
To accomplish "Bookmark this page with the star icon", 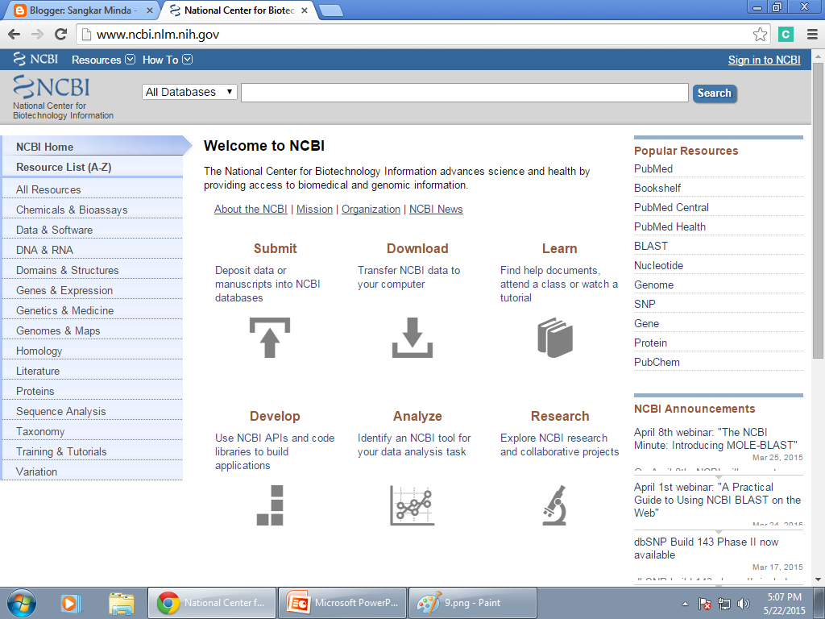I will [x=760, y=35].
